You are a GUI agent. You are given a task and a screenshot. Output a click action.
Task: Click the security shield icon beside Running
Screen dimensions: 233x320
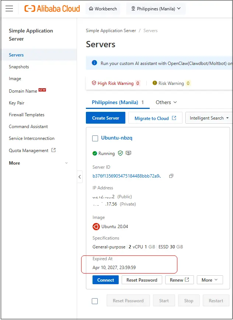pos(121,153)
